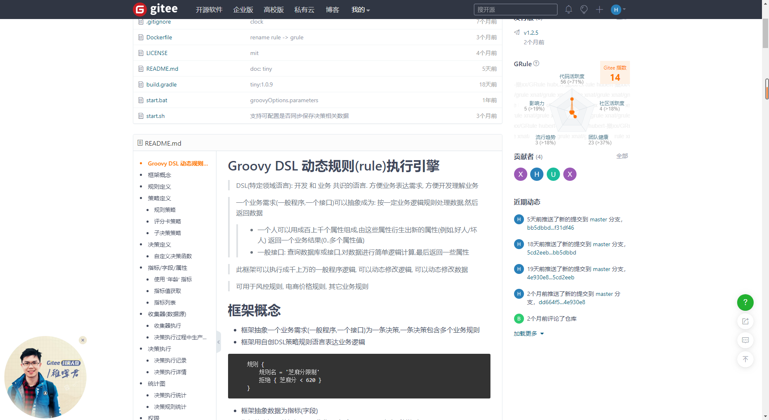Jump to 统计图 in README outline

(x=156, y=384)
